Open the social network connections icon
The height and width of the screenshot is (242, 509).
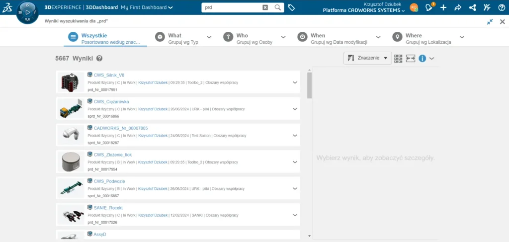[x=473, y=7]
